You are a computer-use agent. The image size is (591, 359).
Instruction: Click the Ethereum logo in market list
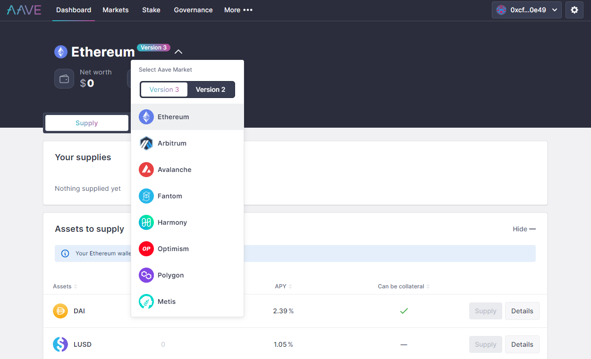coord(146,117)
